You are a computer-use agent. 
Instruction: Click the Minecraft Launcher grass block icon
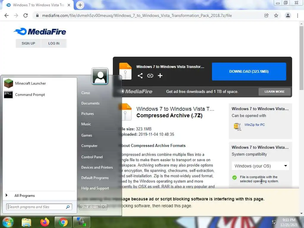tap(9, 83)
